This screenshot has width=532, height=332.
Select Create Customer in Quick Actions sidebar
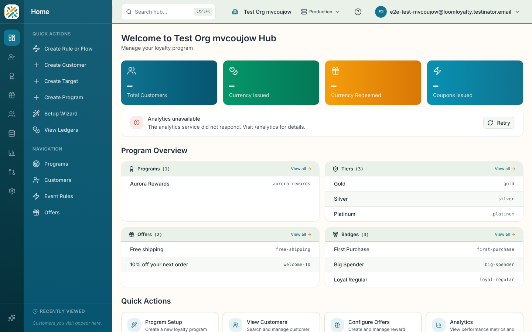coord(68,65)
